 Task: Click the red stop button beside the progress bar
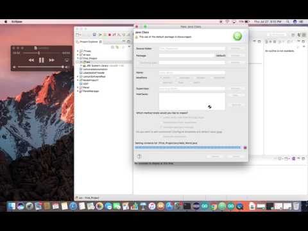(x=245, y=148)
